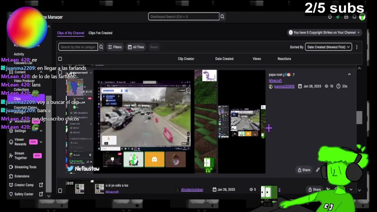Focus the Search by title or category field
Screen dimensions: 377x212
(x=78, y=47)
